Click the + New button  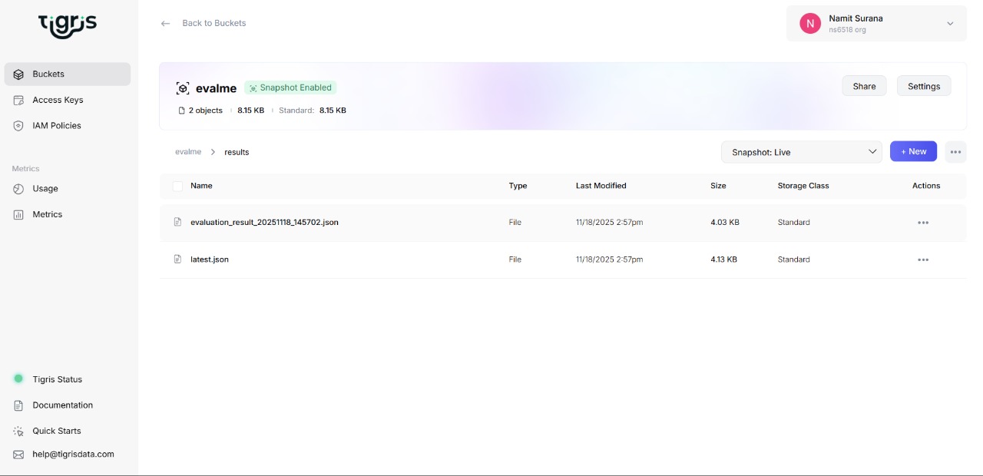(x=913, y=151)
